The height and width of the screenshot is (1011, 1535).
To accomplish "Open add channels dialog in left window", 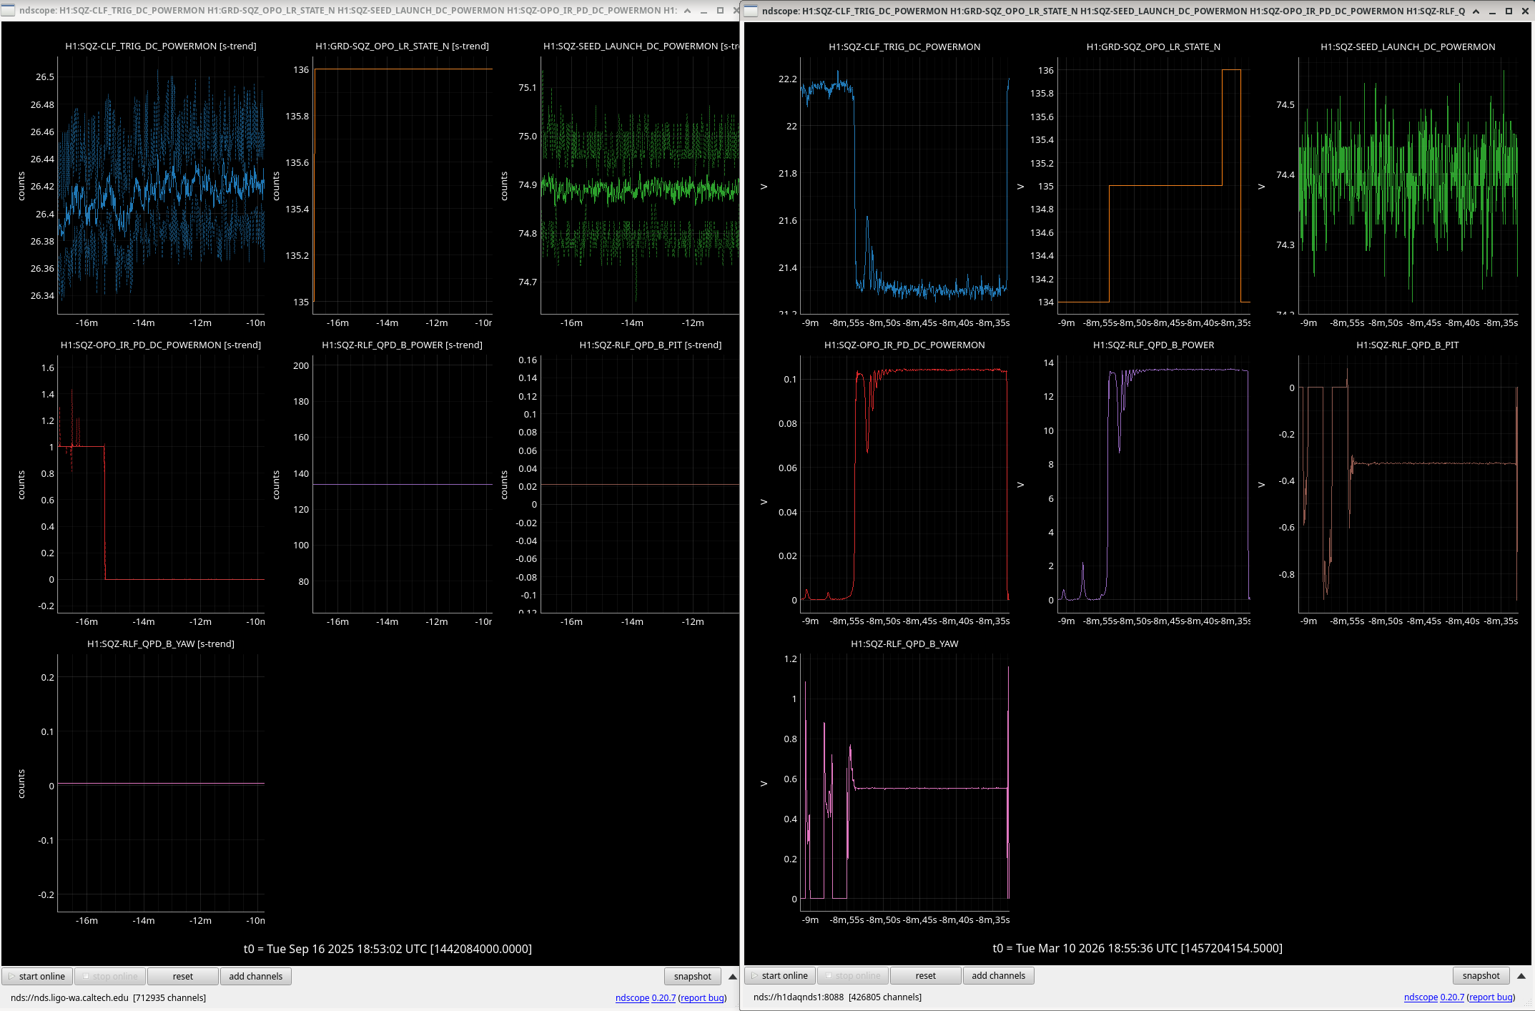I will [x=255, y=977].
